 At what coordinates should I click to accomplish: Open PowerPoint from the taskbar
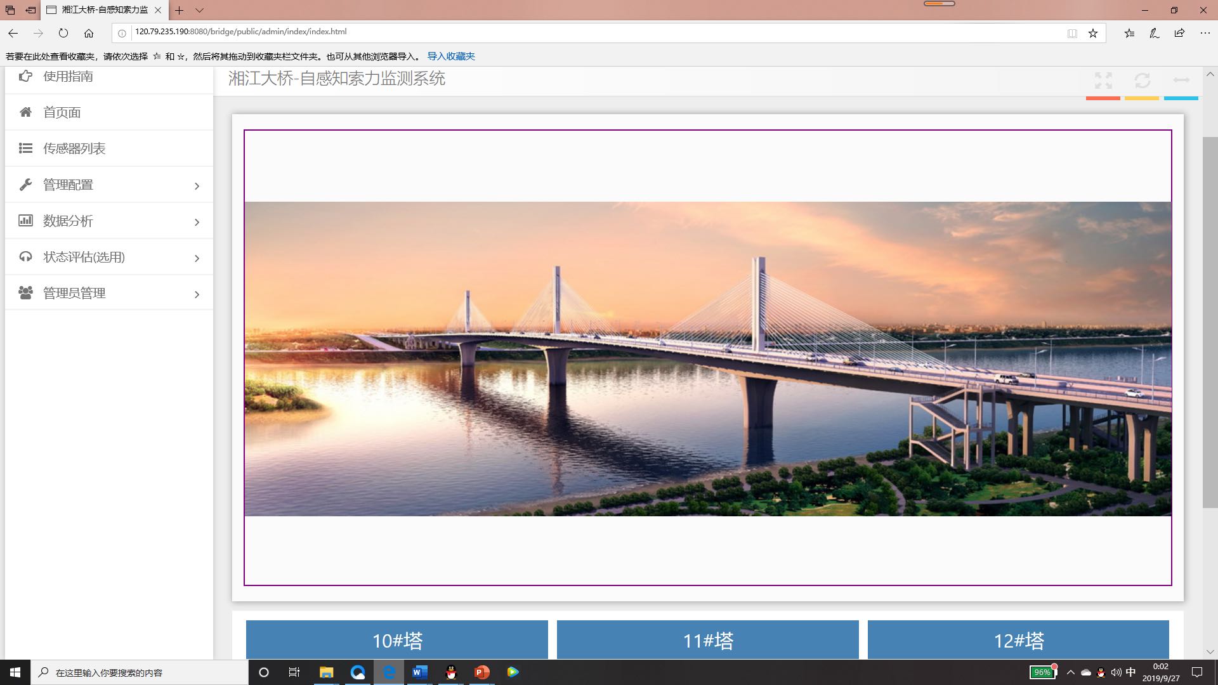pyautogui.click(x=481, y=672)
